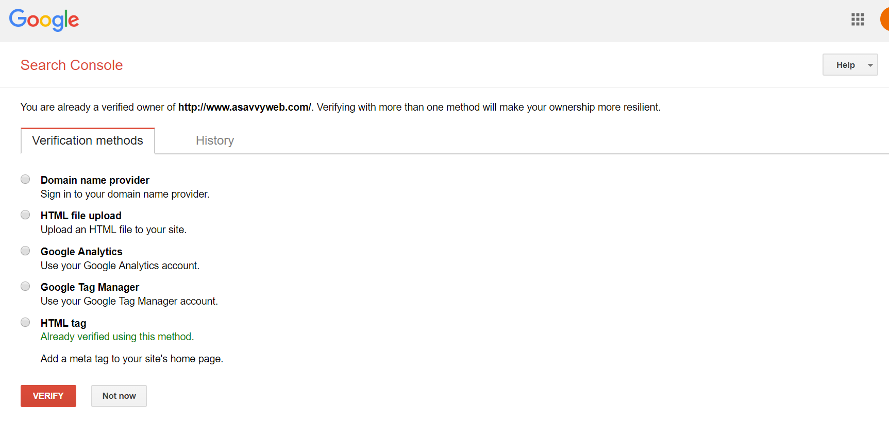889x423 pixels.
Task: Select the Google Tag Manager radio button
Action: click(25, 286)
